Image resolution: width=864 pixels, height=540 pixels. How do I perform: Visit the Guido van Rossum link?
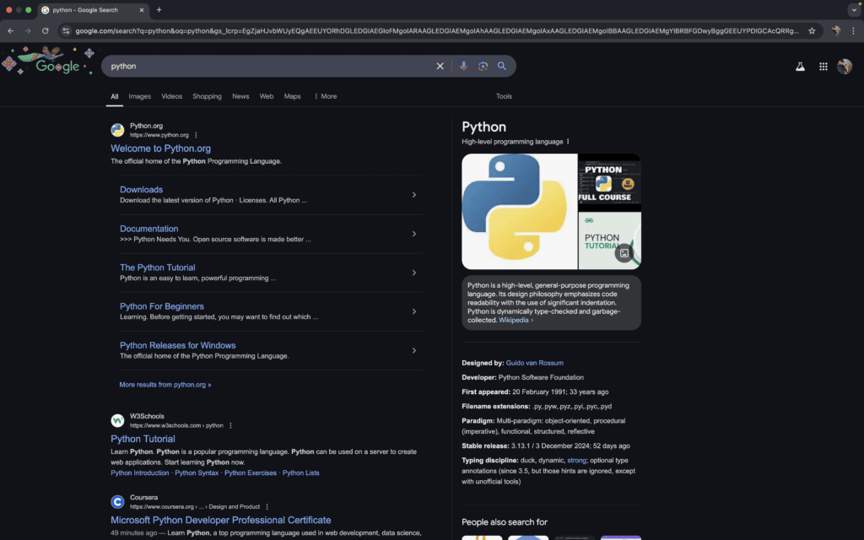click(535, 363)
